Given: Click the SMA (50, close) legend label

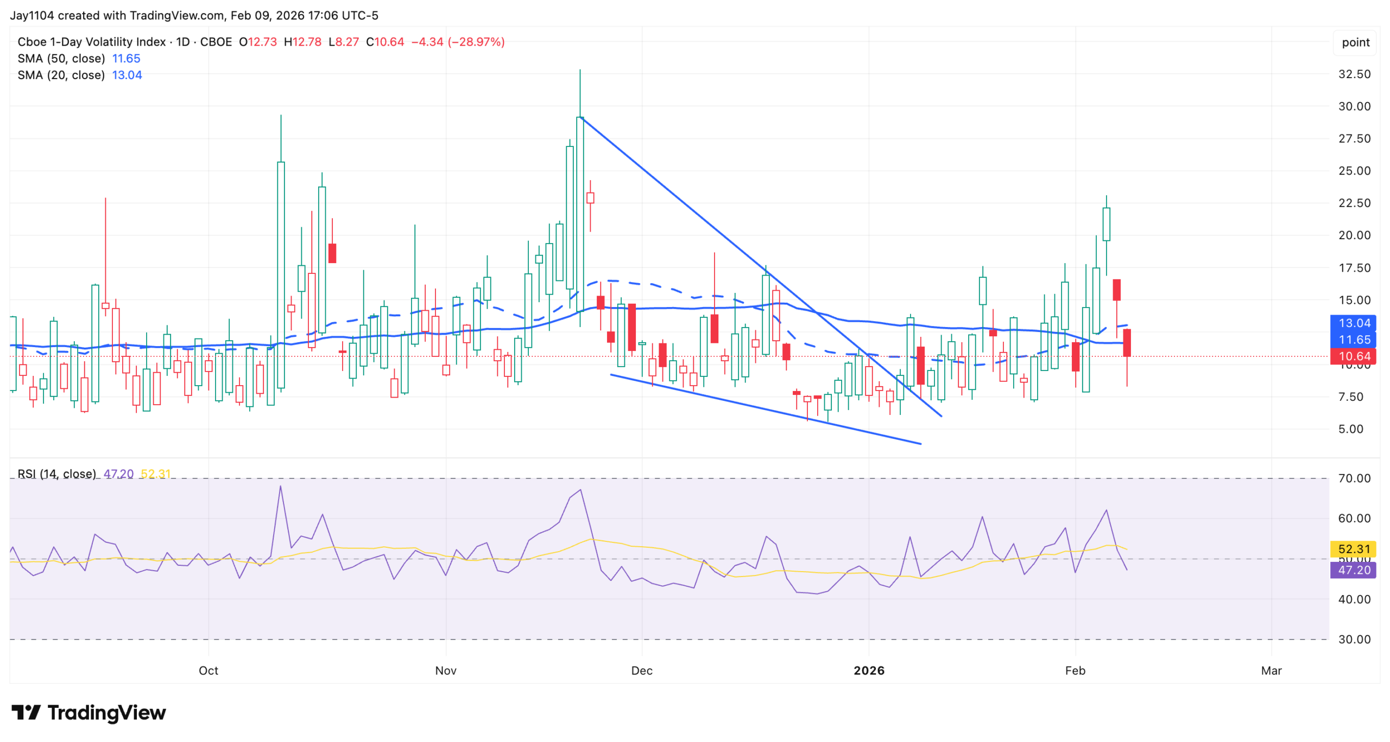Looking at the screenshot, I should (61, 59).
